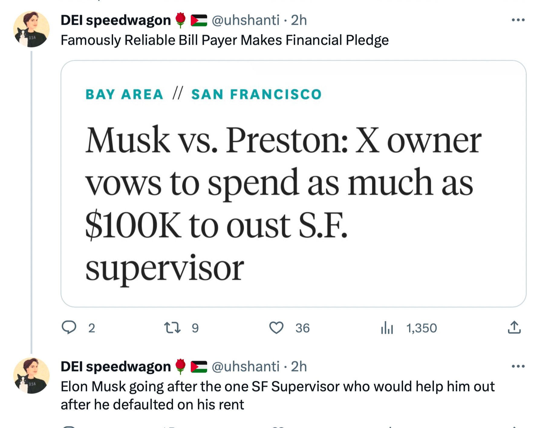Viewport: 537px width, 428px height.
Task: Click the "Famously Reliable Bill Payer" tweet text
Action: point(224,40)
